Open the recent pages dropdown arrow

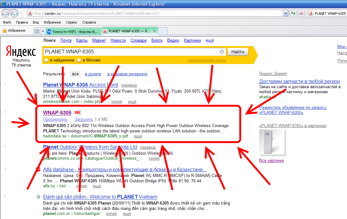pyautogui.click(x=21, y=13)
